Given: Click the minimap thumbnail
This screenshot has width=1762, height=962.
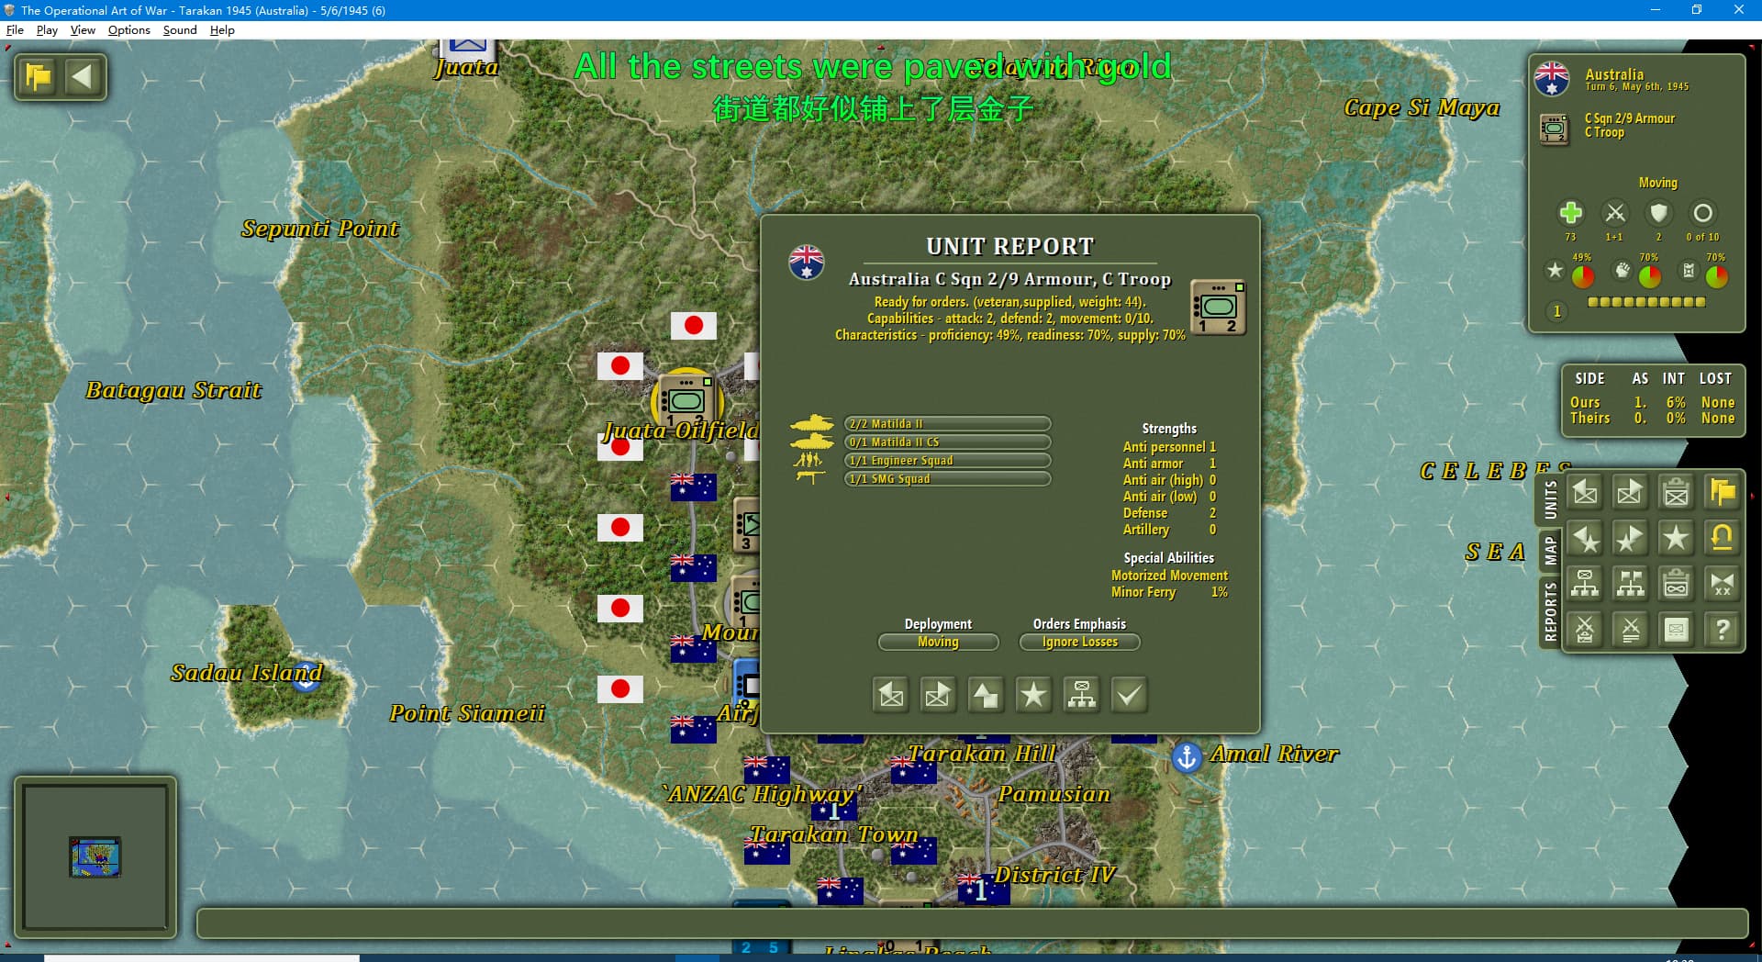Looking at the screenshot, I should (95, 856).
